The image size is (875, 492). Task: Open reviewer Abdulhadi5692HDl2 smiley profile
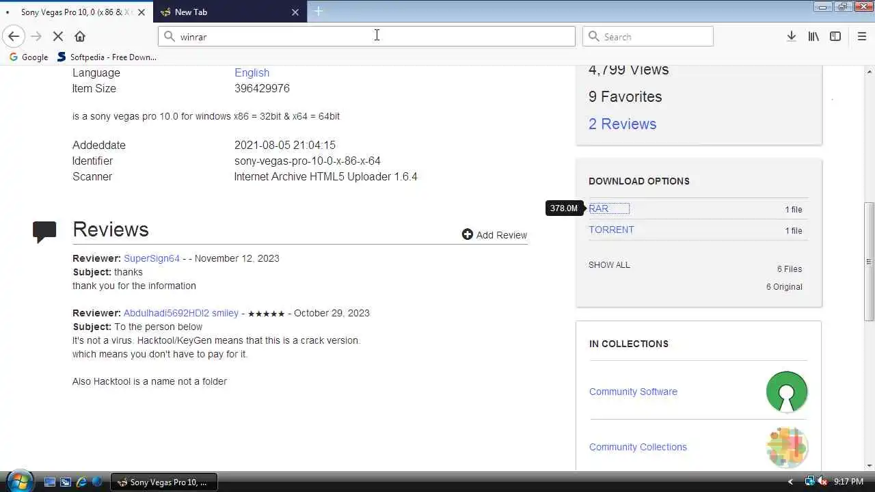(x=181, y=313)
